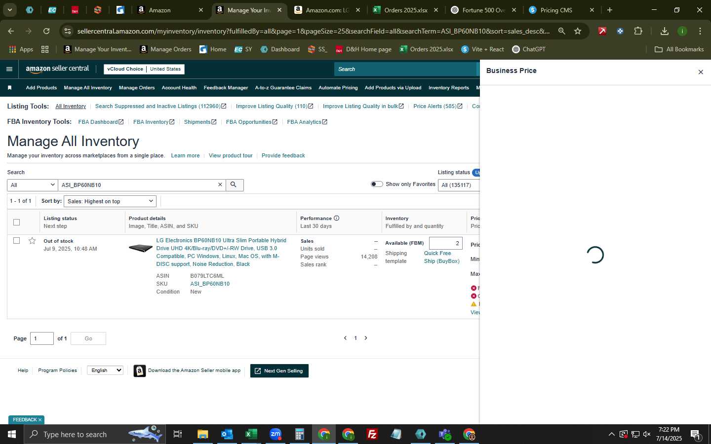Click the bookmark flag icon in nav bar

[x=9, y=88]
